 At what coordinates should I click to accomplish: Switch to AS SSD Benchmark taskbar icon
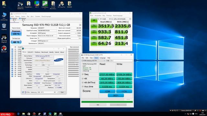60,114
